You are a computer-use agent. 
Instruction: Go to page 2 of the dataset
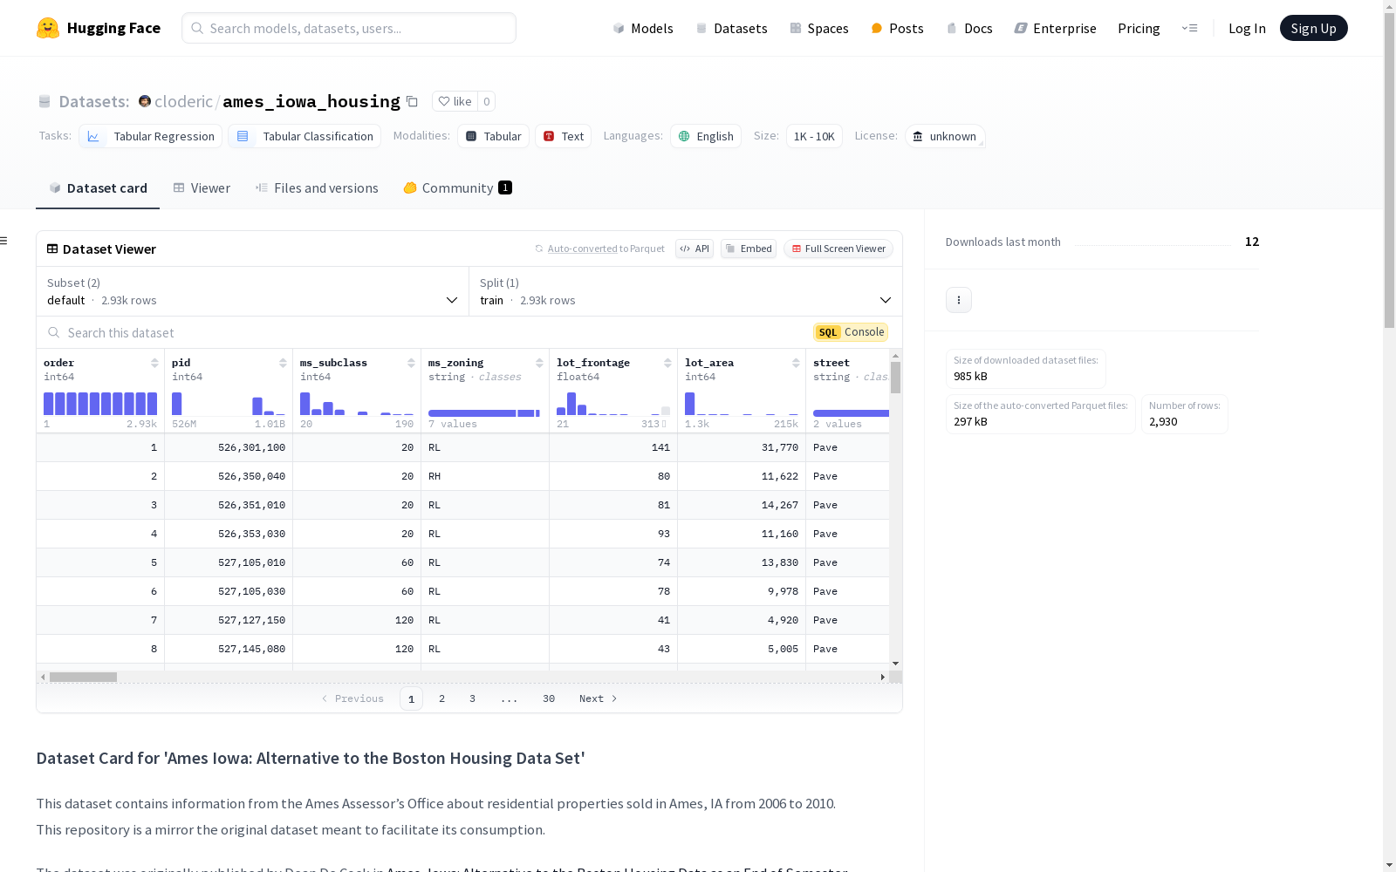click(x=441, y=698)
